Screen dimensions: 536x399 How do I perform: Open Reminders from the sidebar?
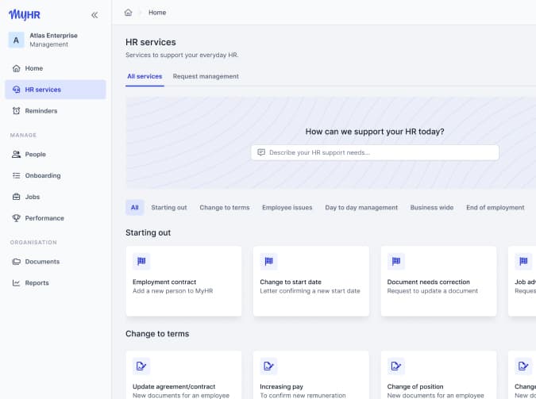pos(40,111)
